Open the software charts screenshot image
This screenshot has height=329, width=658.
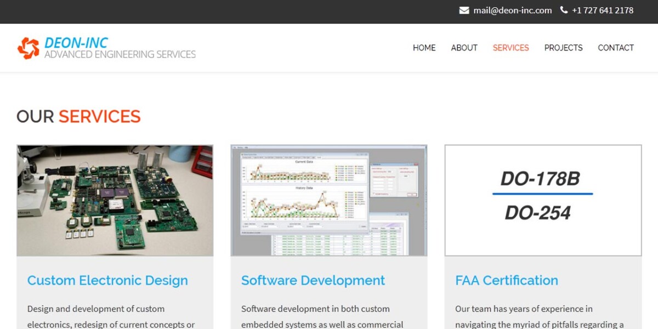(x=328, y=200)
